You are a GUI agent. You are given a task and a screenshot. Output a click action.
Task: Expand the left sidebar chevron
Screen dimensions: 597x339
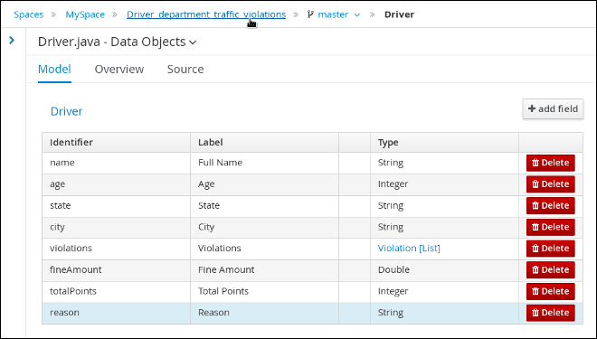point(12,40)
